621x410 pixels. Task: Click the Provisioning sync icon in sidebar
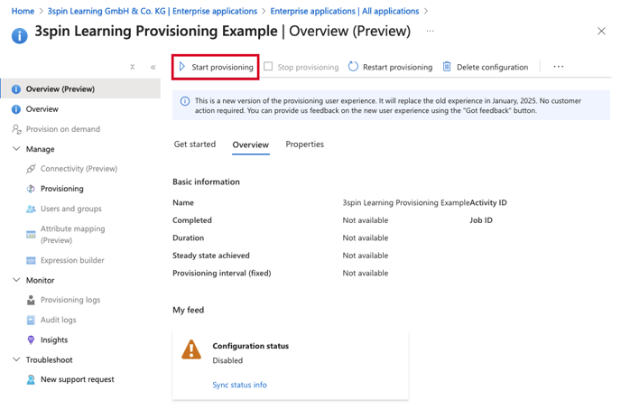pos(31,189)
